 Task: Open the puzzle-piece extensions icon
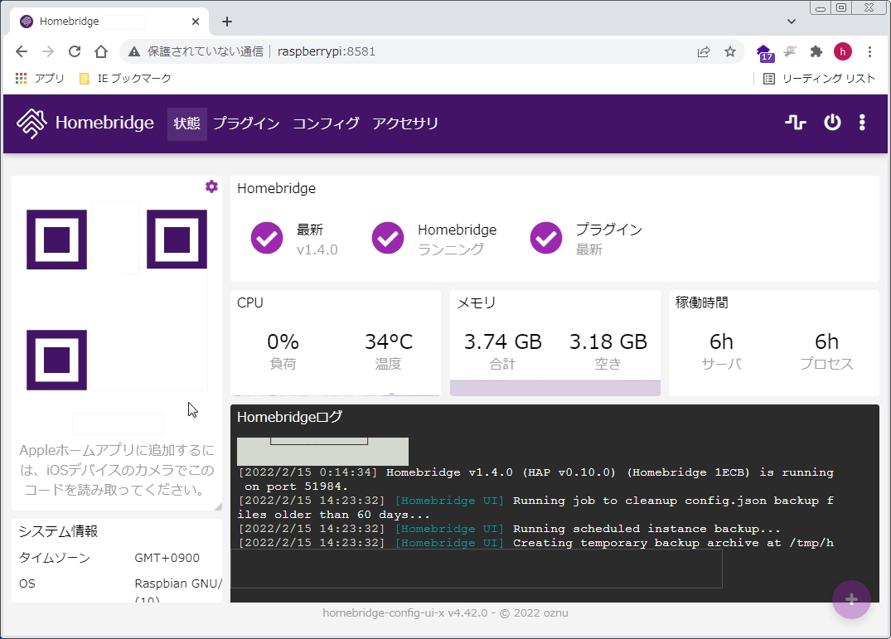coord(816,51)
